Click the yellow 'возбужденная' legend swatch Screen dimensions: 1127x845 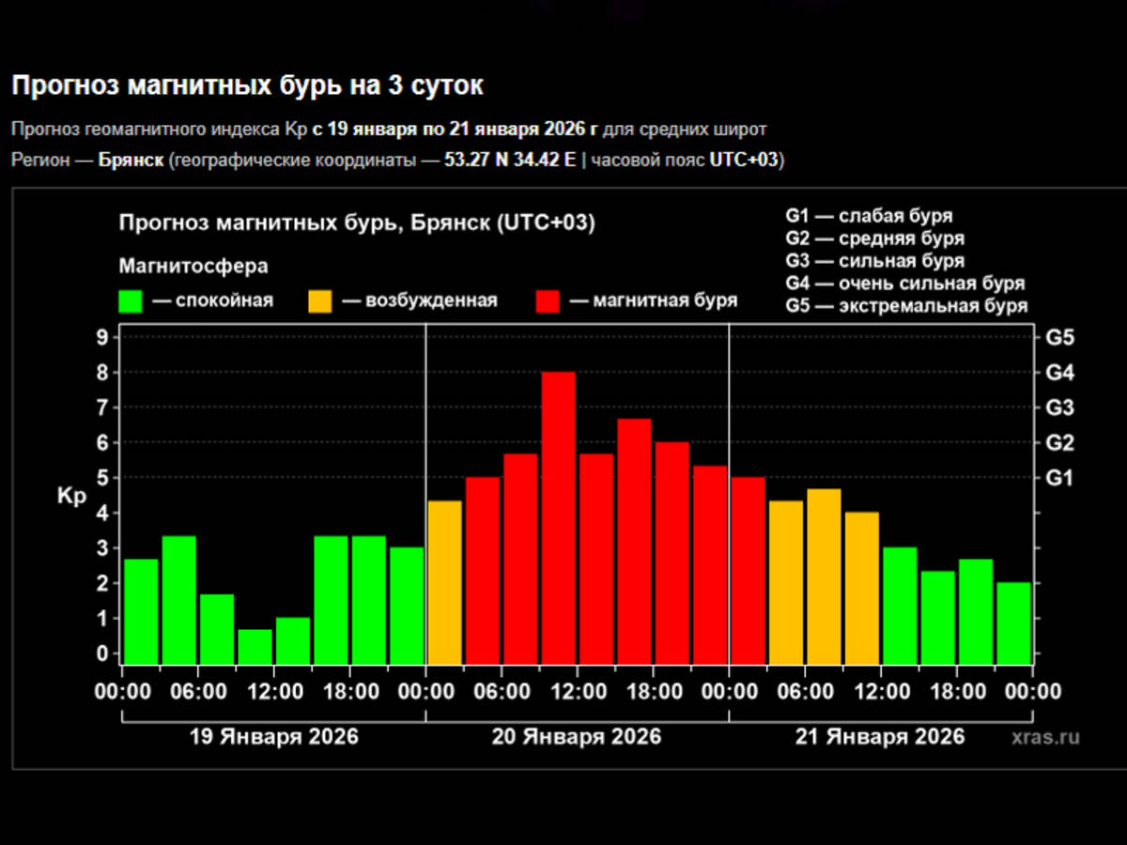pyautogui.click(x=319, y=301)
